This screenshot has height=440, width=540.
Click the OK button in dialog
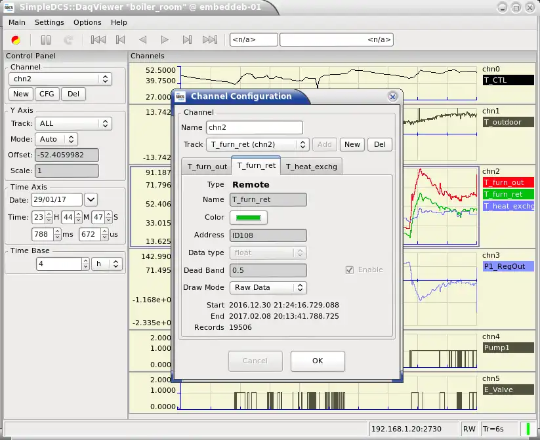click(318, 361)
